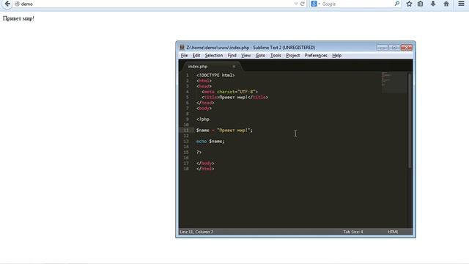Open the Tools menu
469x264 pixels.
(x=276, y=56)
